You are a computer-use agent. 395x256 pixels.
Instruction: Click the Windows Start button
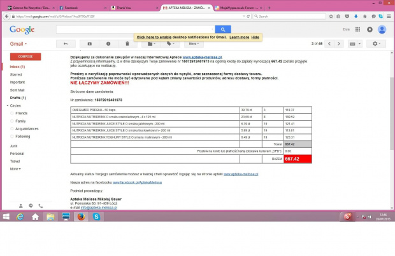coord(6,217)
